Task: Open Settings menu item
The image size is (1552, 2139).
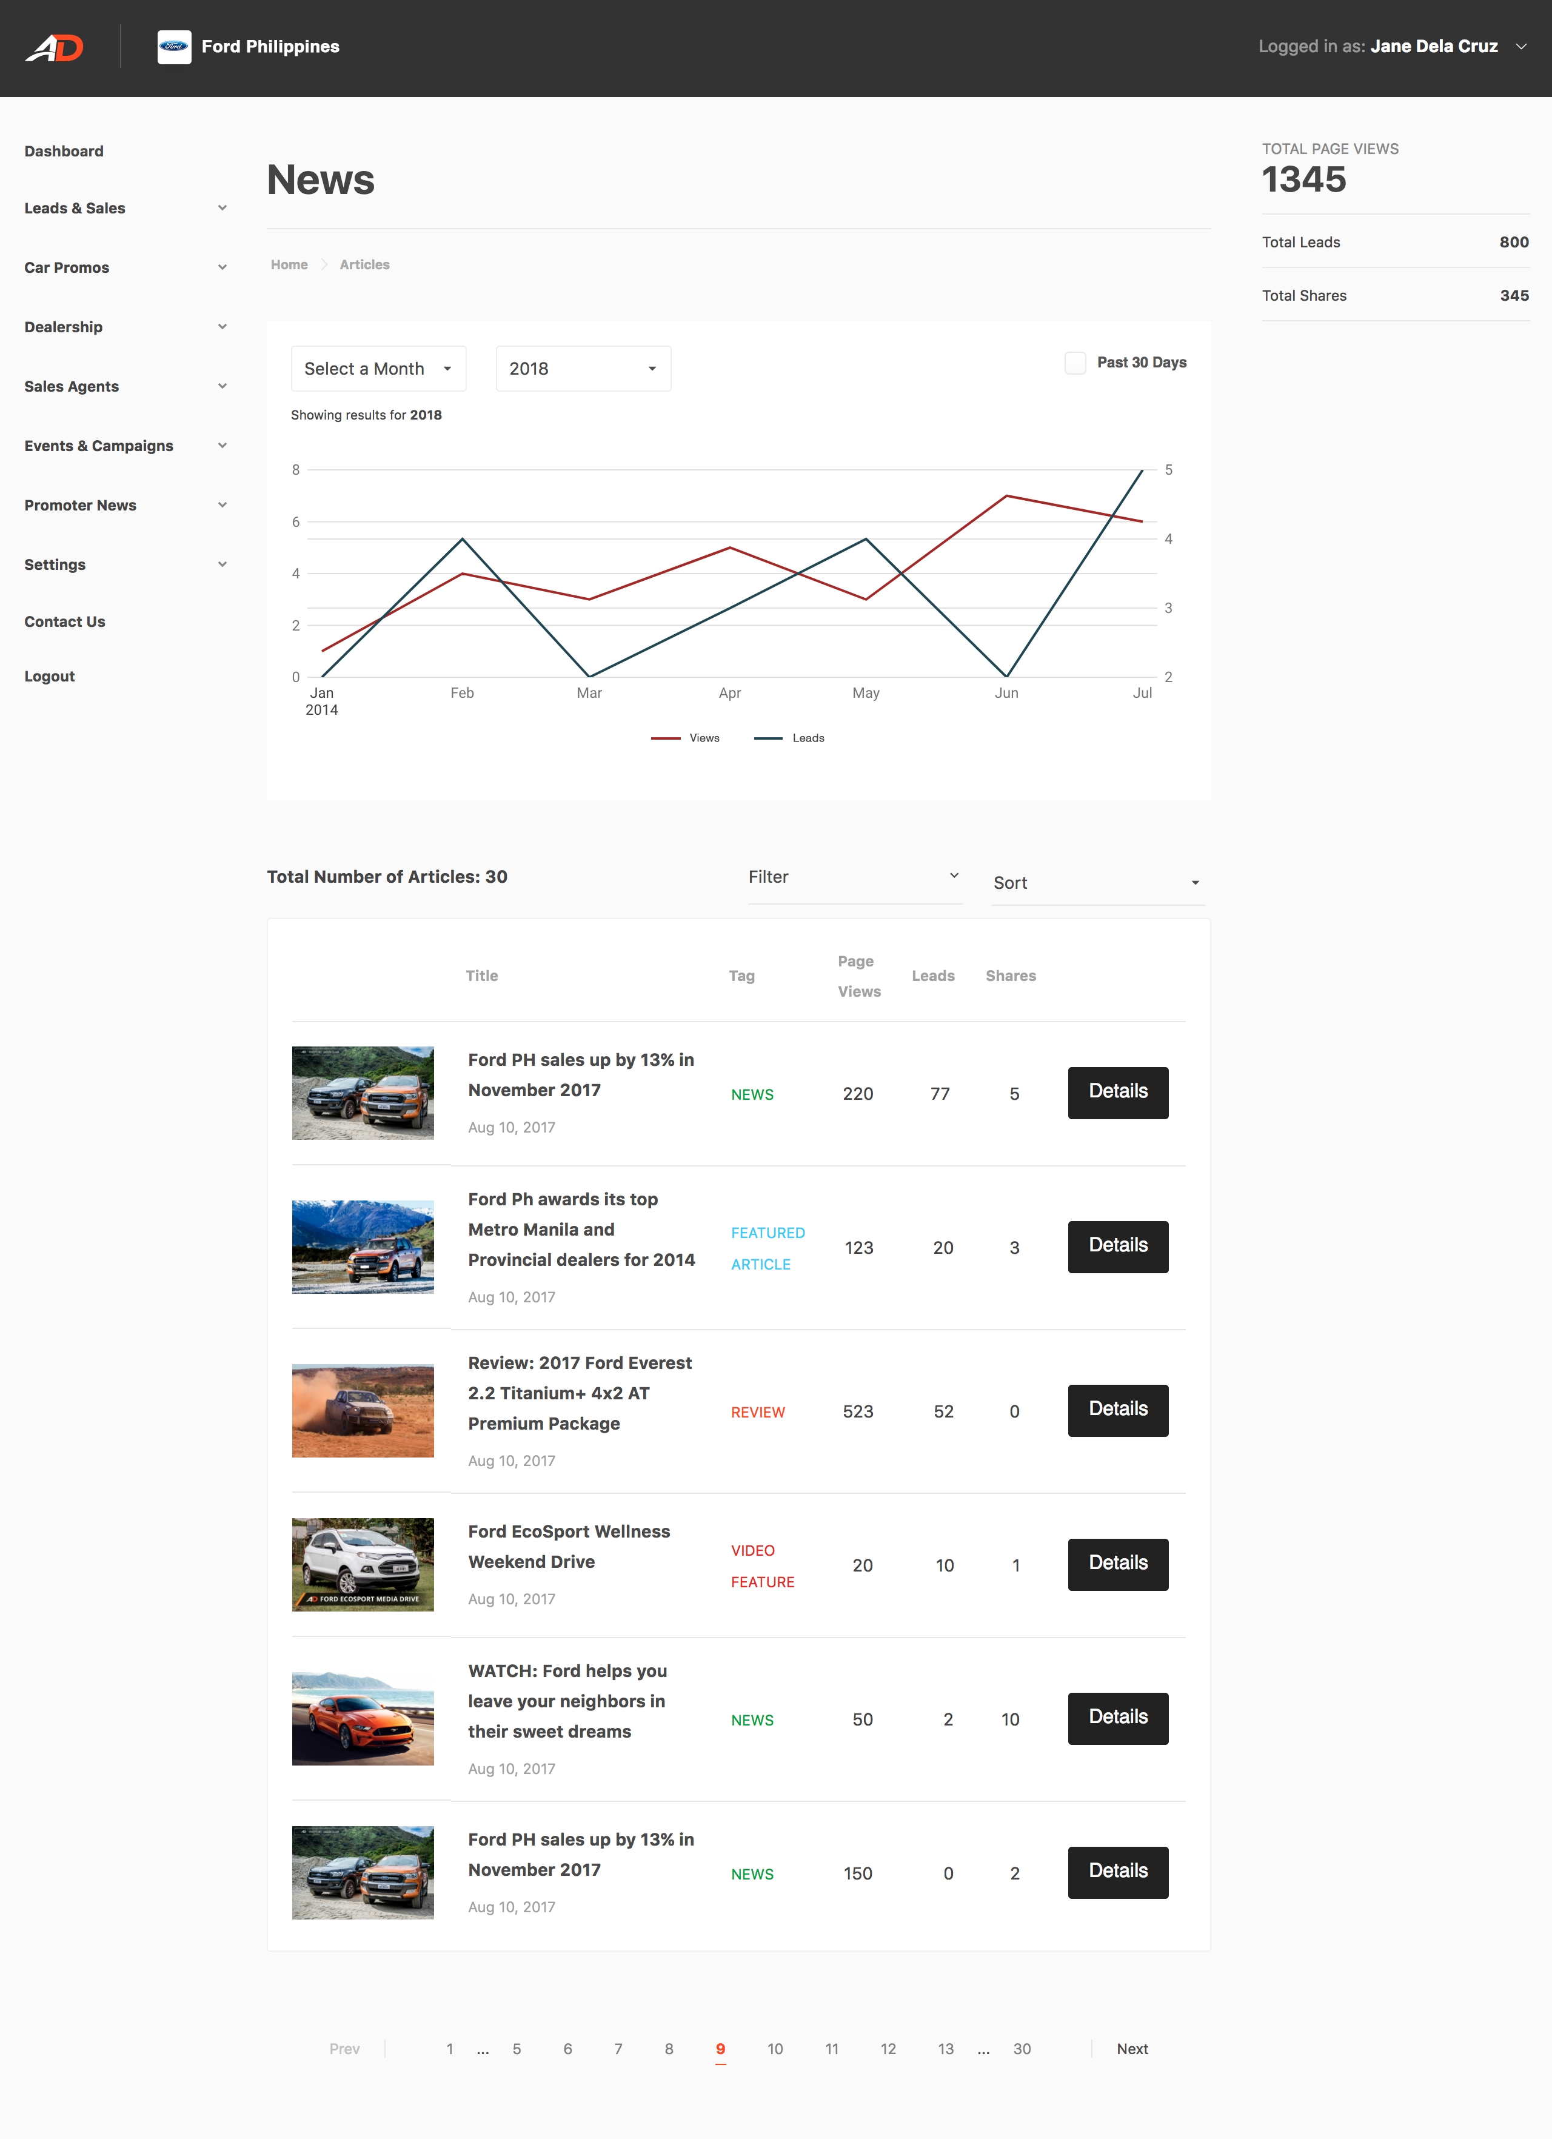Action: pos(55,565)
